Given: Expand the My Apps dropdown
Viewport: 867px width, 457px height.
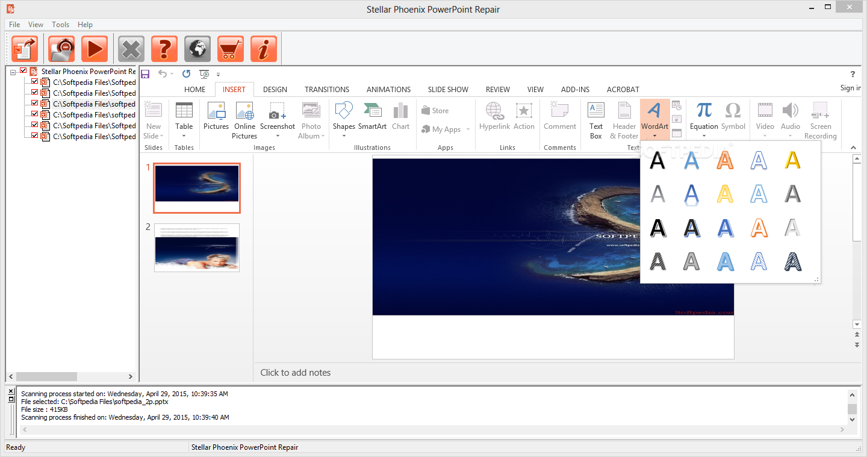Looking at the screenshot, I should pos(468,129).
